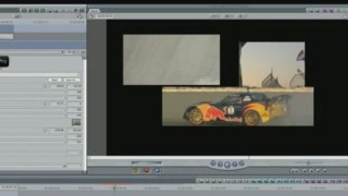This screenshot has height=196, width=348.
Task: Click the Canvas jog control wheel
Action: pos(308,163)
